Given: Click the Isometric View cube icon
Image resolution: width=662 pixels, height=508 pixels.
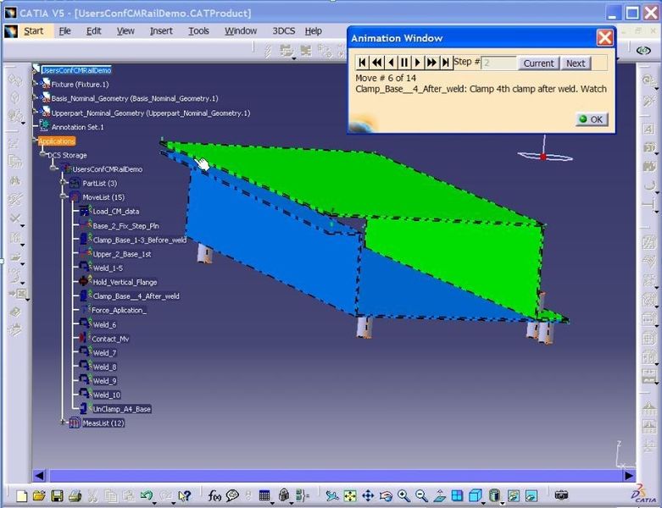Looking at the screenshot, I should coord(476,496).
